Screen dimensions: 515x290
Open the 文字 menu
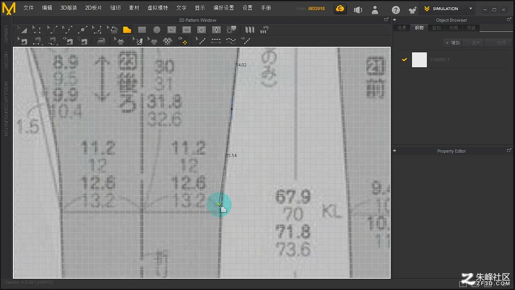click(181, 8)
